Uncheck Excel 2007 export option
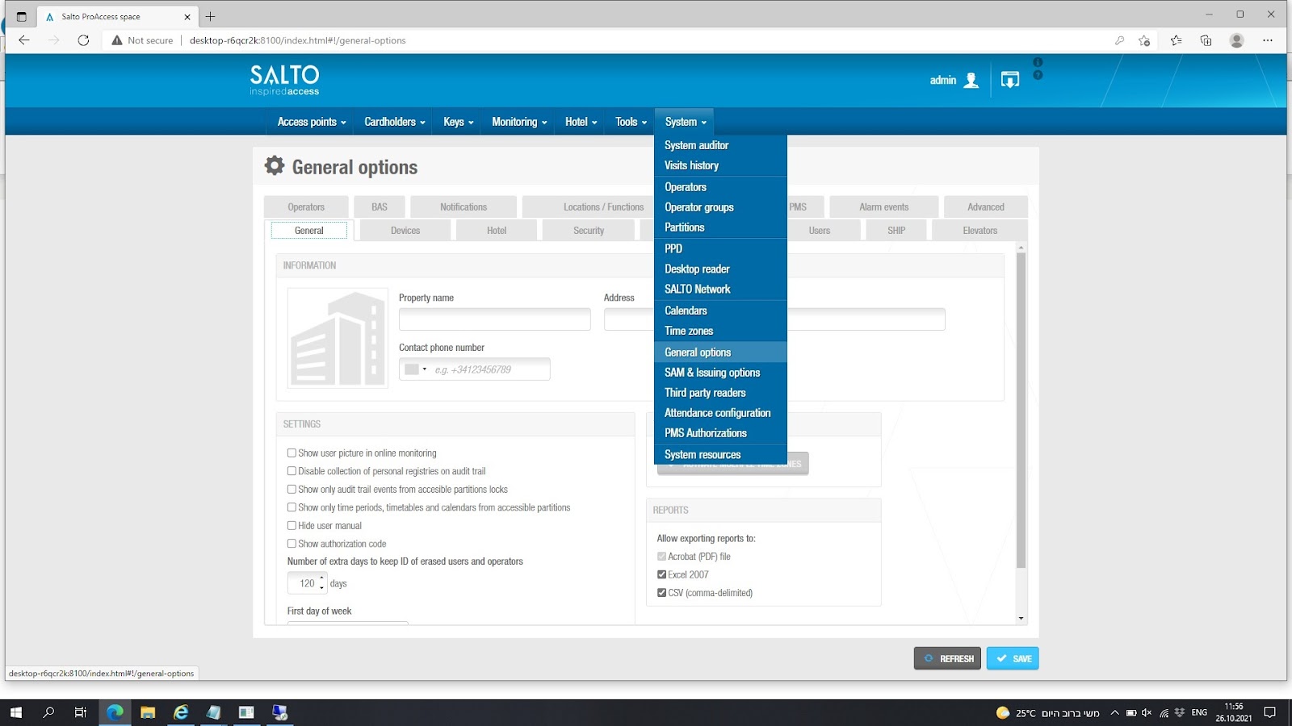Viewport: 1292px width, 726px height. [661, 574]
